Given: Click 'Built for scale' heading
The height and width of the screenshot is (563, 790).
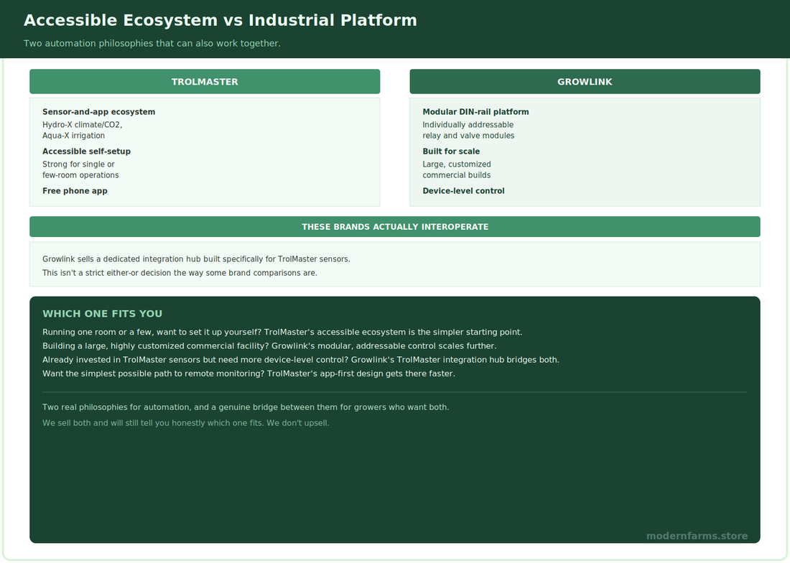Looking at the screenshot, I should click(451, 151).
